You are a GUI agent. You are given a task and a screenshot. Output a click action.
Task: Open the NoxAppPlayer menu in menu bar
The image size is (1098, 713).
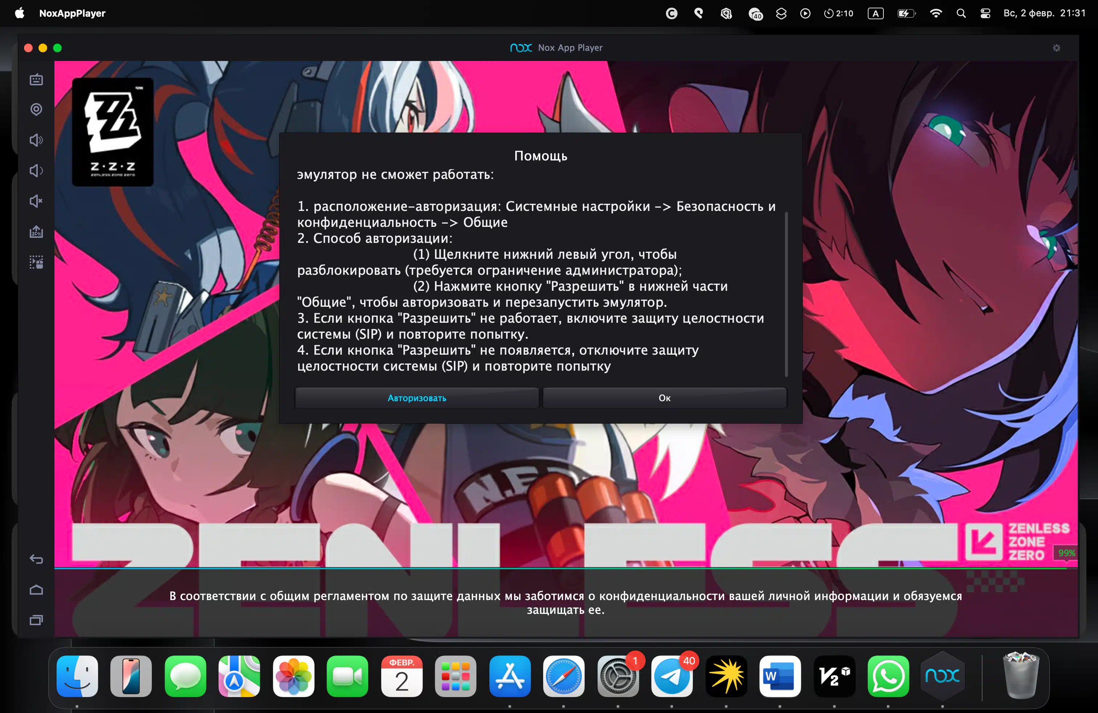tap(72, 13)
